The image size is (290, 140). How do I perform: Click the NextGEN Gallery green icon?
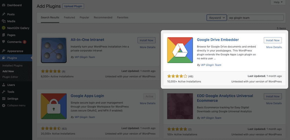[x=3, y=28]
